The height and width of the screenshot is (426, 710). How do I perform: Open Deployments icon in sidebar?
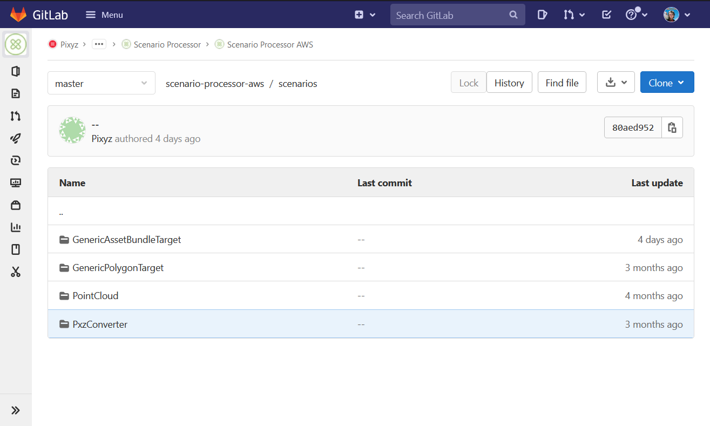(x=16, y=160)
